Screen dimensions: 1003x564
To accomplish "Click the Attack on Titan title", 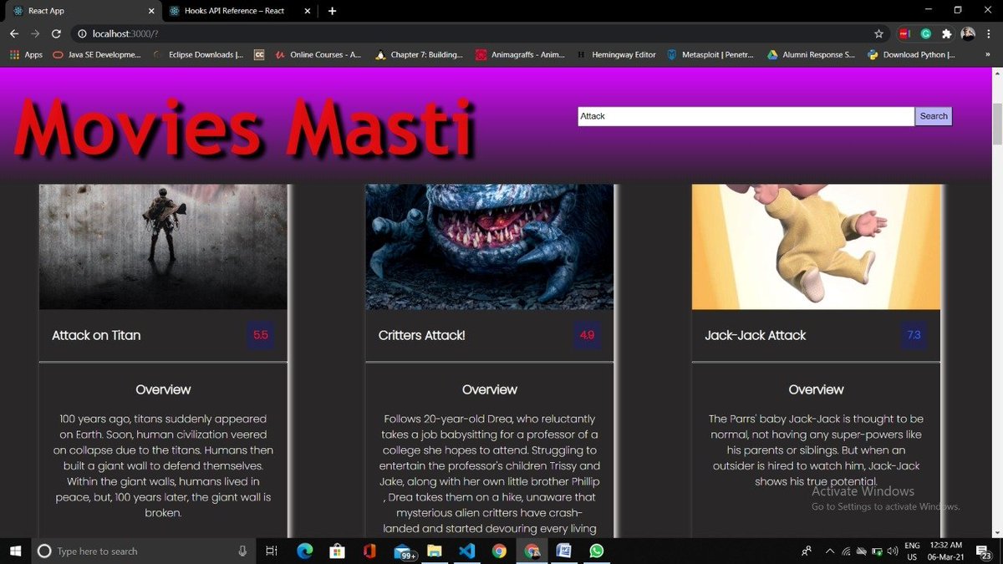I will coord(96,335).
